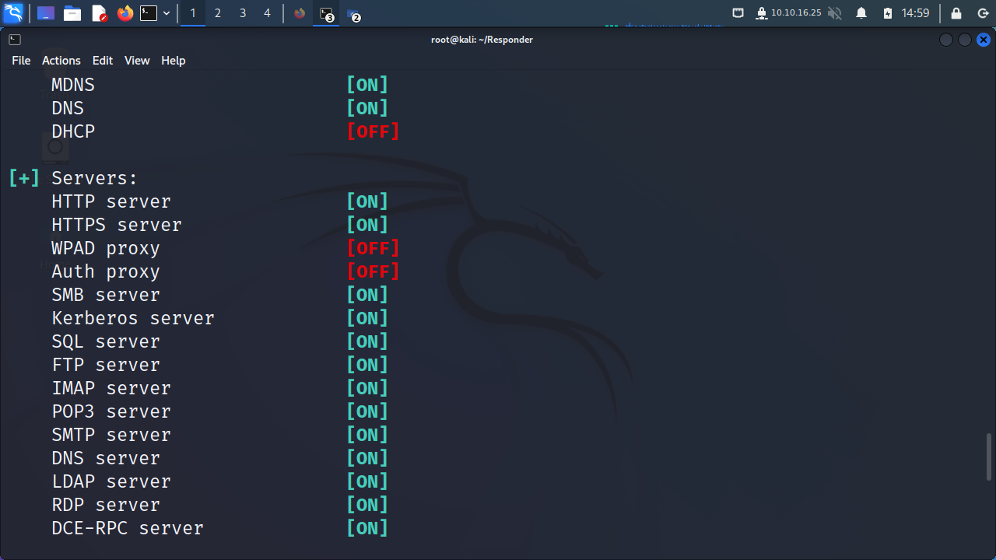Click the [ON] status beside DCE-RPC server
The height and width of the screenshot is (560, 996).
coord(367,528)
